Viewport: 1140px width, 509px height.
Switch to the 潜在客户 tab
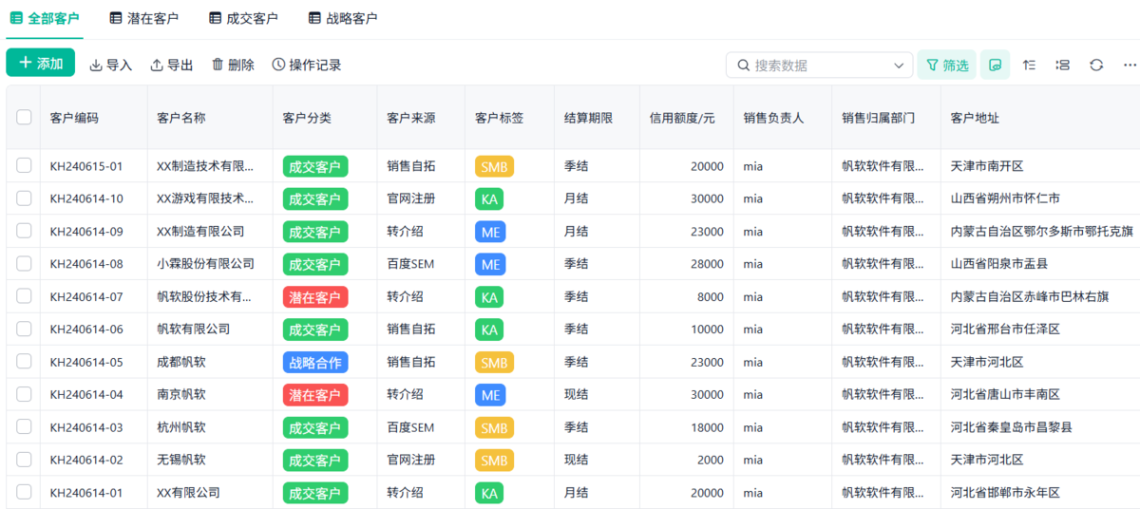click(144, 18)
